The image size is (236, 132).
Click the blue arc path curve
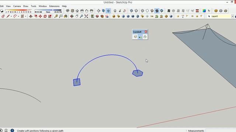pyautogui.click(x=112, y=55)
